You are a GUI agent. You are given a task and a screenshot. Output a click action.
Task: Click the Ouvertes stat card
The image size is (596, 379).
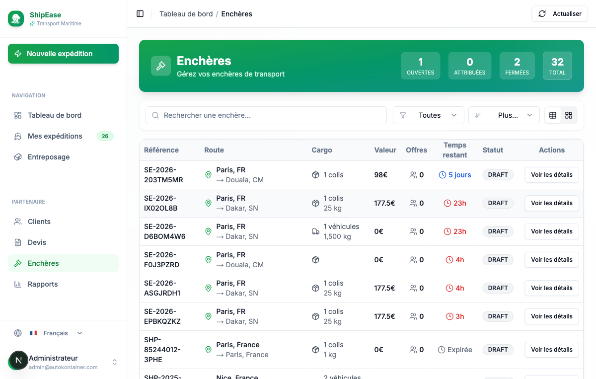tap(421, 66)
